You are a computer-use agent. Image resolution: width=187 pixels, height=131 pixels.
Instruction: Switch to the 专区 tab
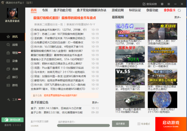click(x=45, y=10)
